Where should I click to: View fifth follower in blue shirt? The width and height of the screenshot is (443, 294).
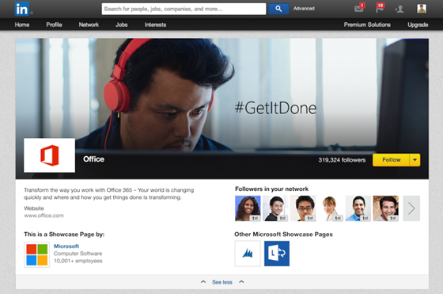click(358, 208)
